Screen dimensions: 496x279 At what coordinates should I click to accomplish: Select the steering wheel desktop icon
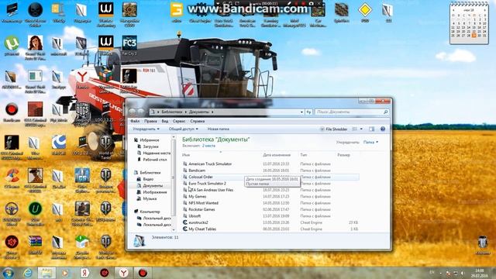pyautogui.click(x=12, y=208)
